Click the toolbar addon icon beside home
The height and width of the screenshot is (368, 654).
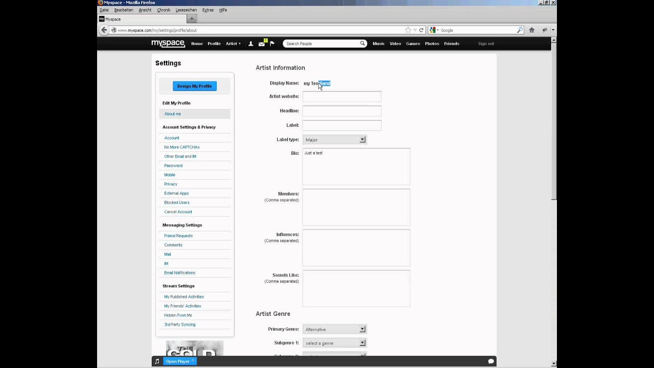[x=545, y=30]
